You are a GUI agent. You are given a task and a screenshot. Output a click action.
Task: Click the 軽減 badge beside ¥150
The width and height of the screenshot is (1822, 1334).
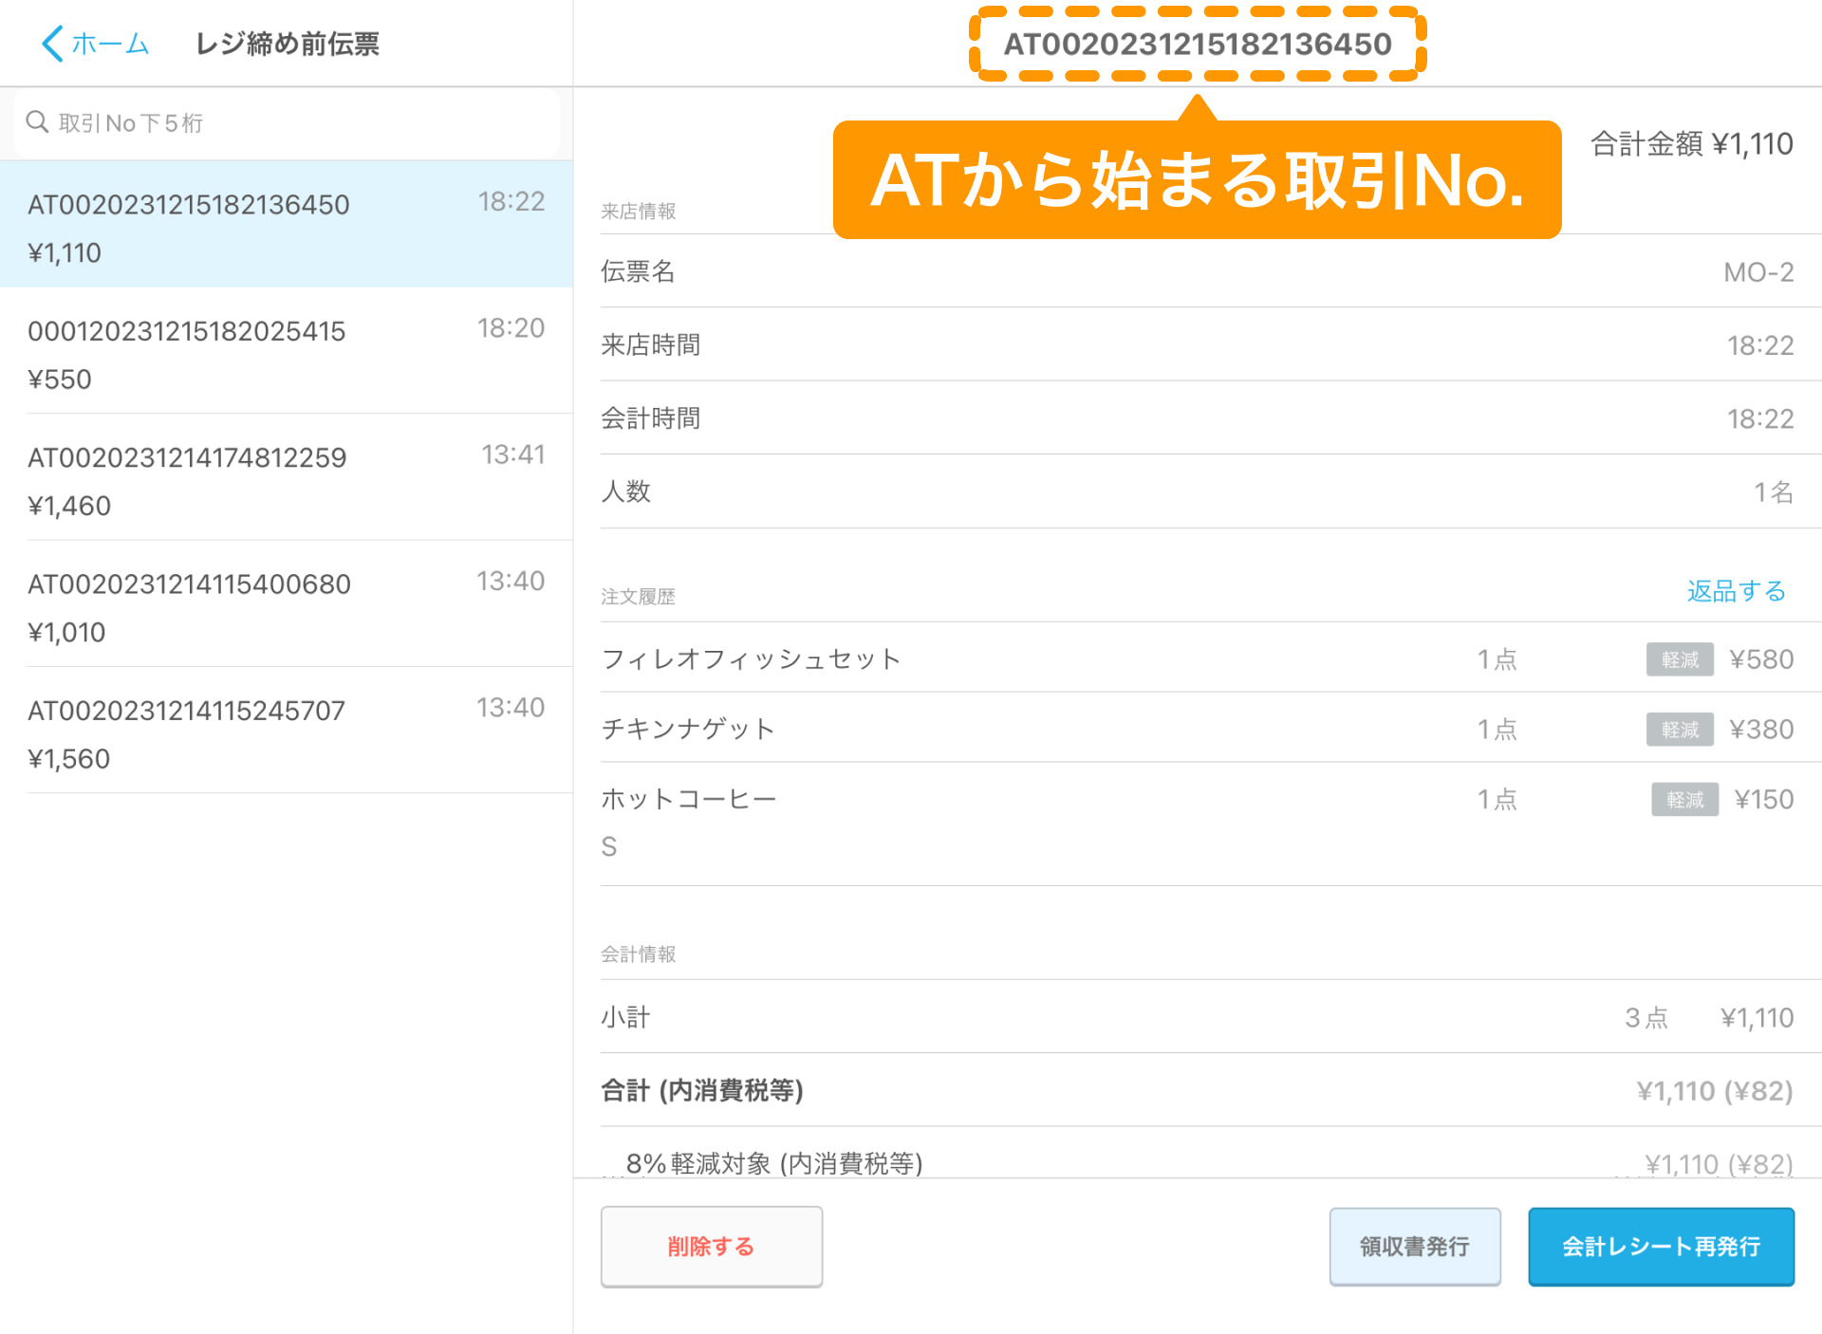[1685, 800]
